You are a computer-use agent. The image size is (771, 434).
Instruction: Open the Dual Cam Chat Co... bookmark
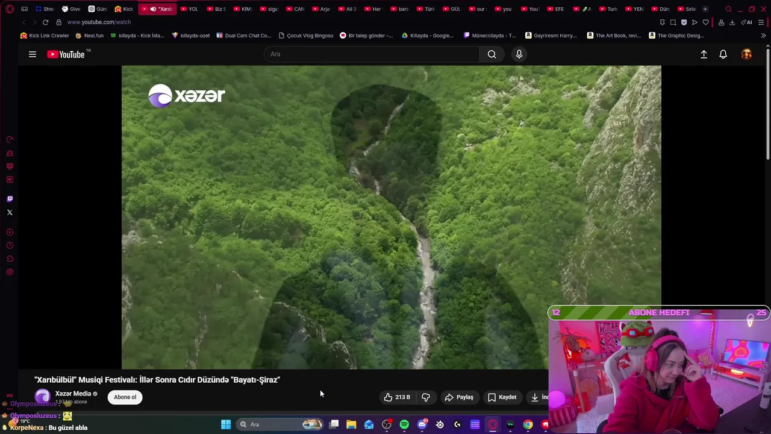[244, 36]
